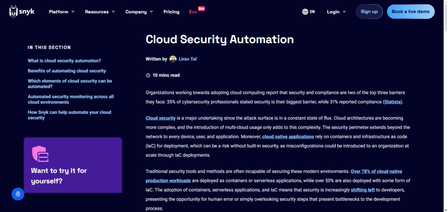Follow the Statista source link
This screenshot has width=448, height=212.
393,102
